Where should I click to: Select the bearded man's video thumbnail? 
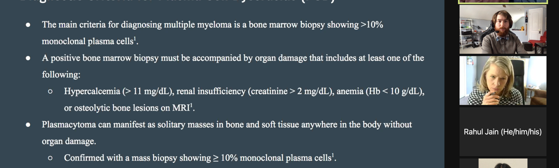[x=503, y=30]
